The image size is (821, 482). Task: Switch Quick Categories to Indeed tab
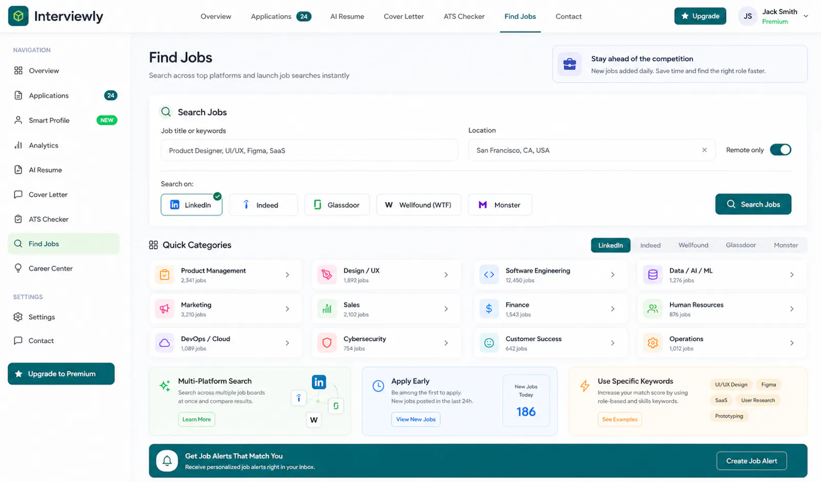pos(650,245)
